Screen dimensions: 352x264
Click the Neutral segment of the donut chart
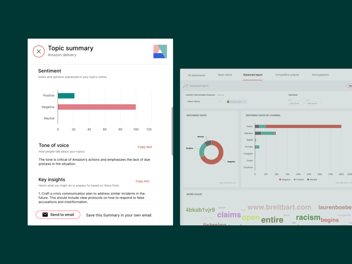click(208, 143)
